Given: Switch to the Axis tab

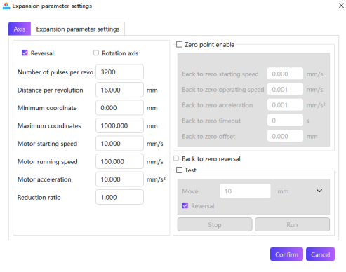Looking at the screenshot, I should [20, 29].
